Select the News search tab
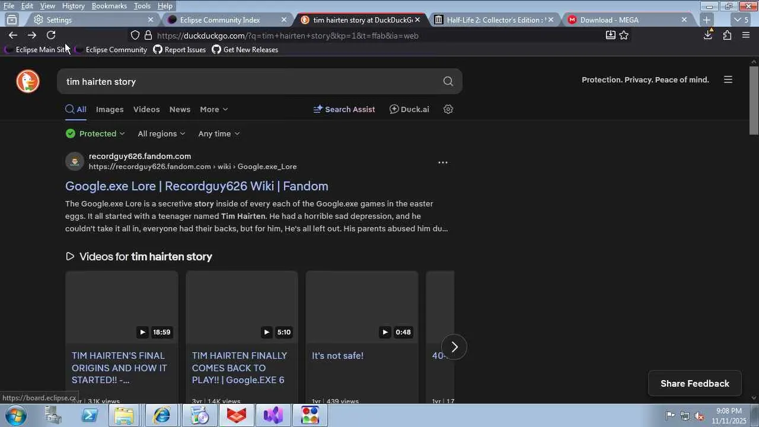 [x=180, y=109]
